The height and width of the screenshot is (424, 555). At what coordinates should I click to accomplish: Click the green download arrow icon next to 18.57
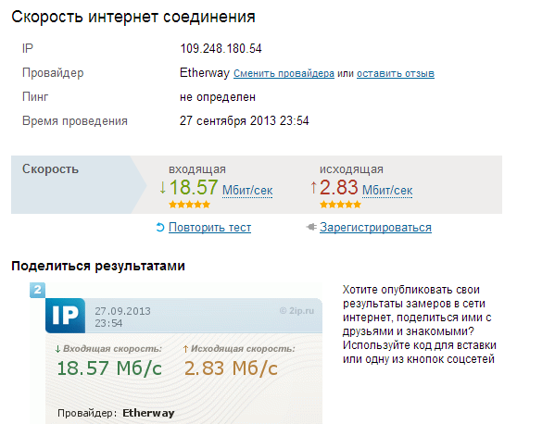coord(162,187)
